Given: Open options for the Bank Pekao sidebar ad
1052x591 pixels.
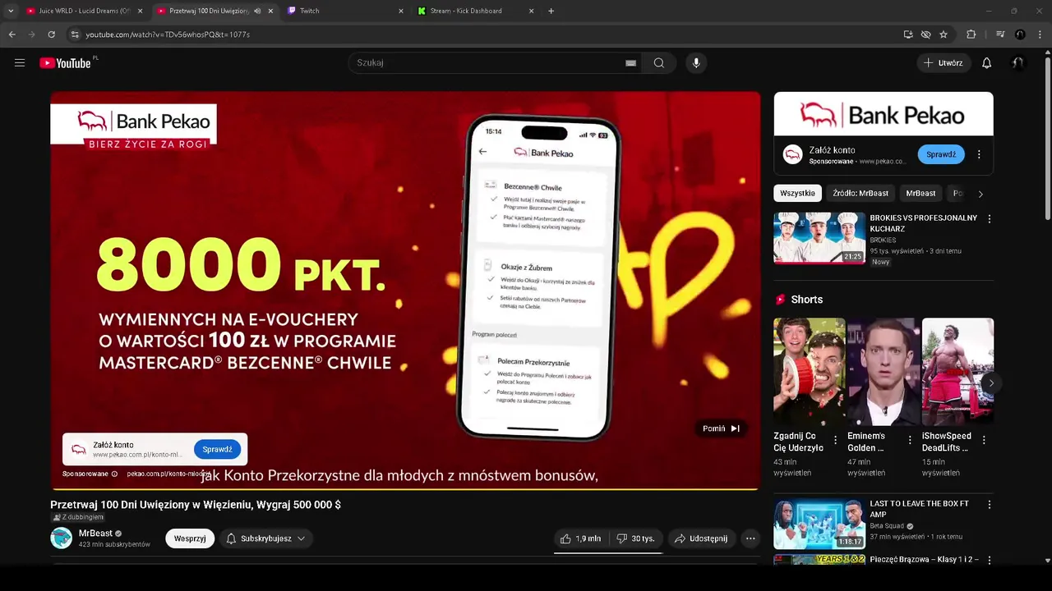Looking at the screenshot, I should point(979,154).
